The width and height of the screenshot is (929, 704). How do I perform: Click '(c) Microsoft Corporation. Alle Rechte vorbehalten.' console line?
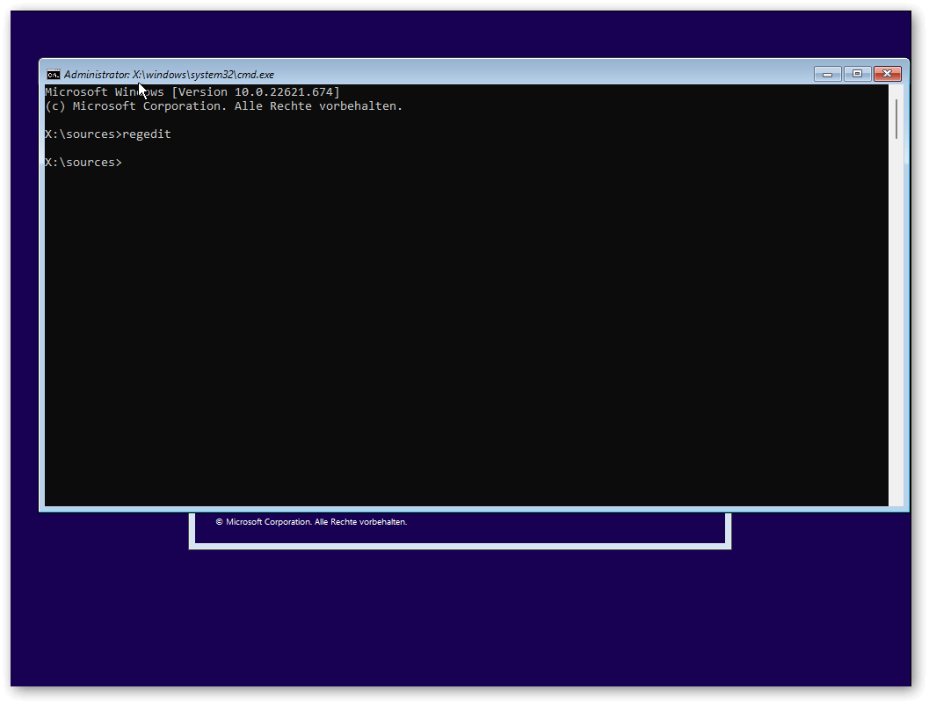tap(224, 106)
